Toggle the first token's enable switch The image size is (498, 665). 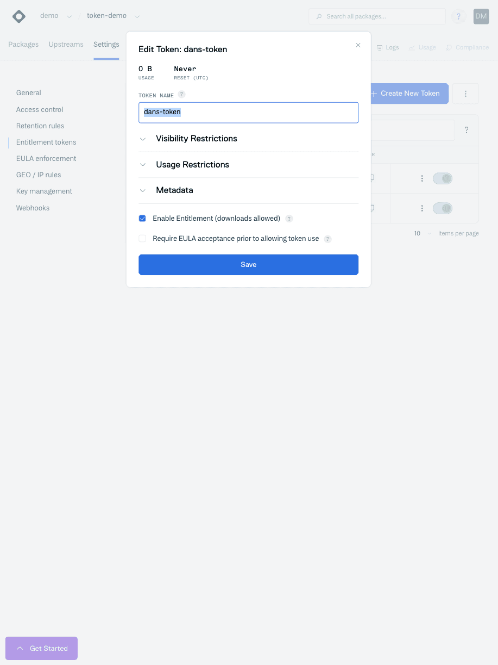click(x=442, y=178)
